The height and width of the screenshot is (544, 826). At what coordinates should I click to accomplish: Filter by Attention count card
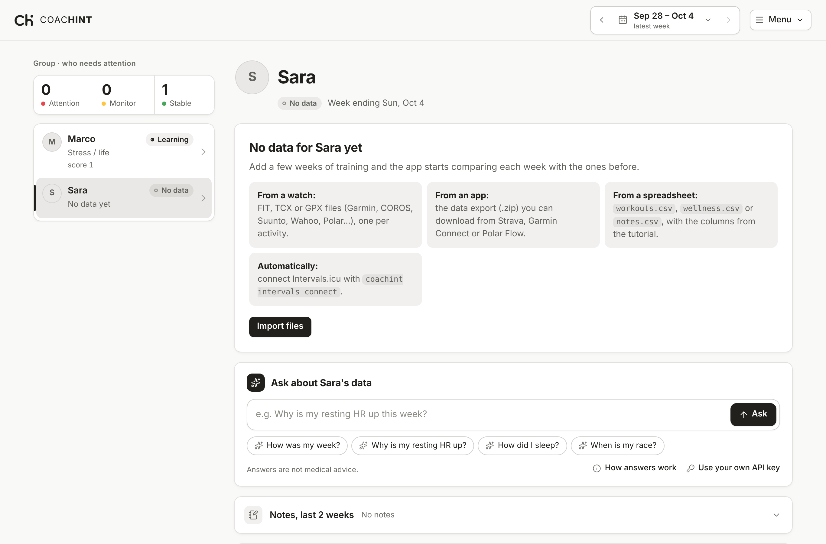tap(64, 95)
